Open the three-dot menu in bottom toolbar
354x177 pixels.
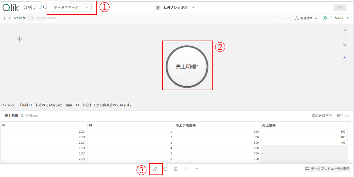pos(196,169)
